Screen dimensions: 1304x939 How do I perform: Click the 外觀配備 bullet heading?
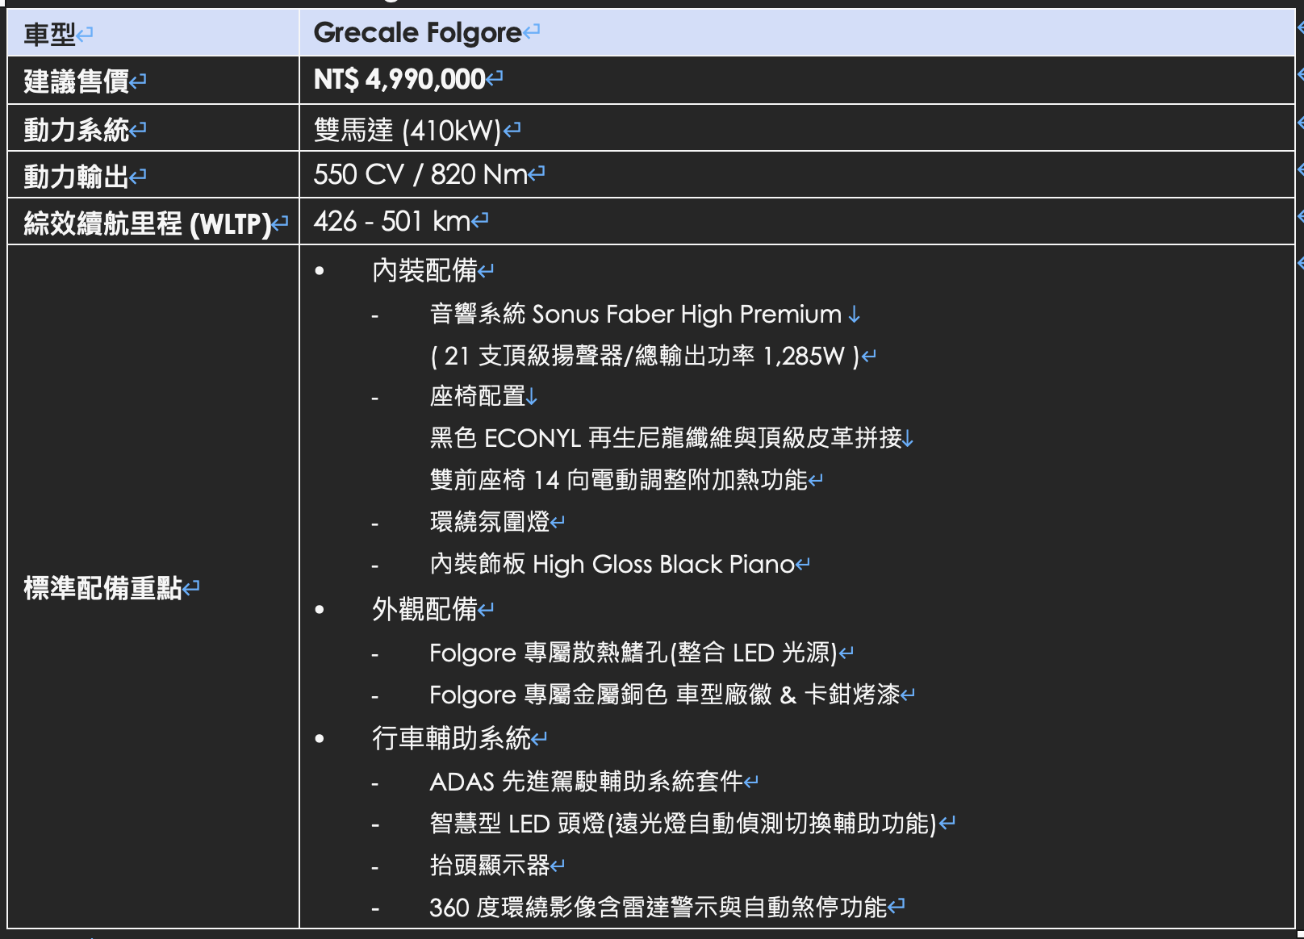coord(424,610)
